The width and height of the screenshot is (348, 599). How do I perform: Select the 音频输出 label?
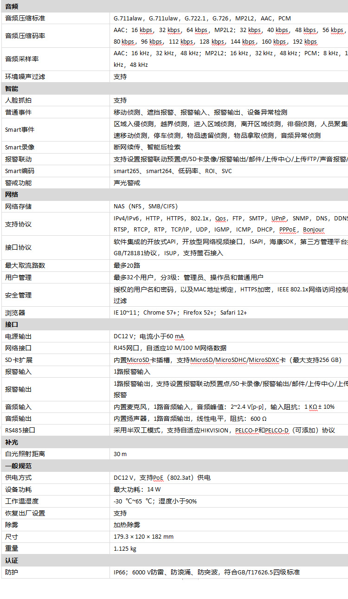[x=19, y=419]
